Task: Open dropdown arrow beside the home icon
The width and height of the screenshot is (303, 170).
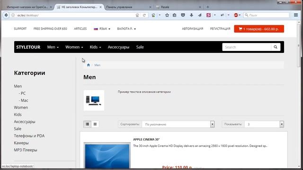Action: click(x=160, y=15)
